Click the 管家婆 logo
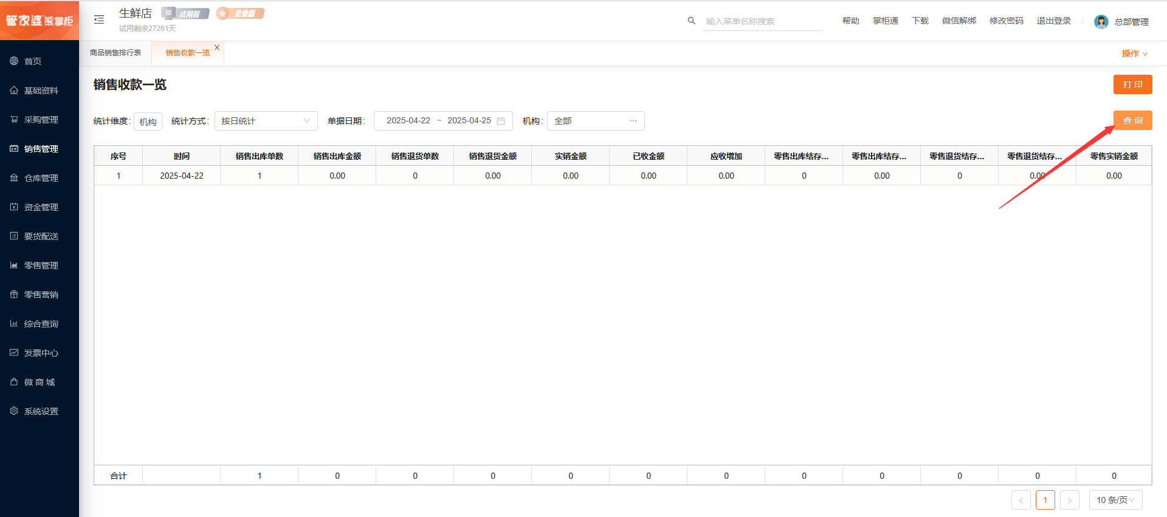 (40, 21)
